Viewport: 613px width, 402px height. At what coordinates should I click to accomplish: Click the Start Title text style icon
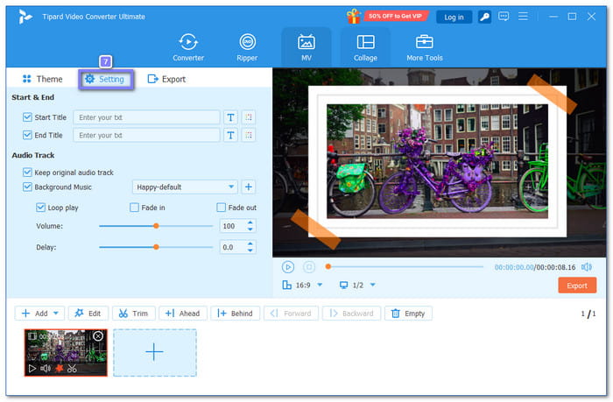[230, 117]
